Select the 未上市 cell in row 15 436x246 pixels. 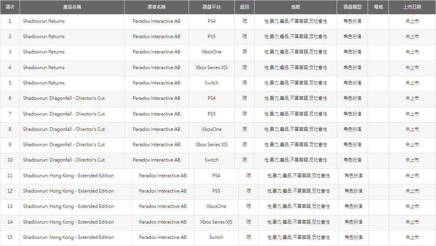[412, 237]
